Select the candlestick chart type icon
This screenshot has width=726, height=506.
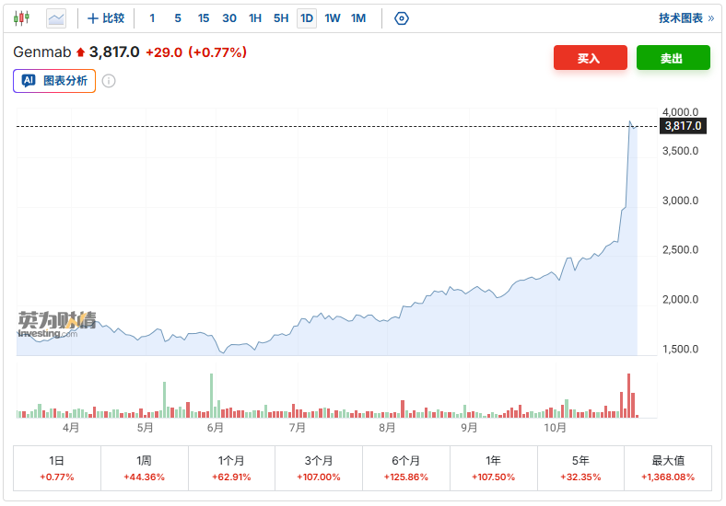(21, 18)
